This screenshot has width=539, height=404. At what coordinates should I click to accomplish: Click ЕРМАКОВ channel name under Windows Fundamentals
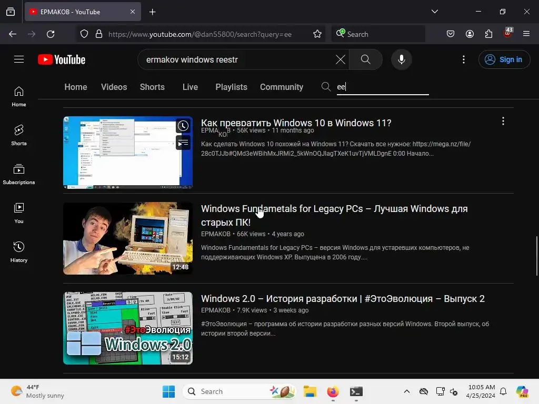pyautogui.click(x=215, y=234)
